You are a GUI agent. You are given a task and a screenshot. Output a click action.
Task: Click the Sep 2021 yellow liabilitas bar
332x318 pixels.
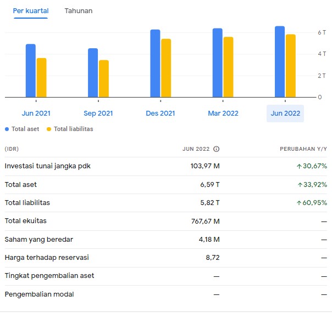point(104,78)
